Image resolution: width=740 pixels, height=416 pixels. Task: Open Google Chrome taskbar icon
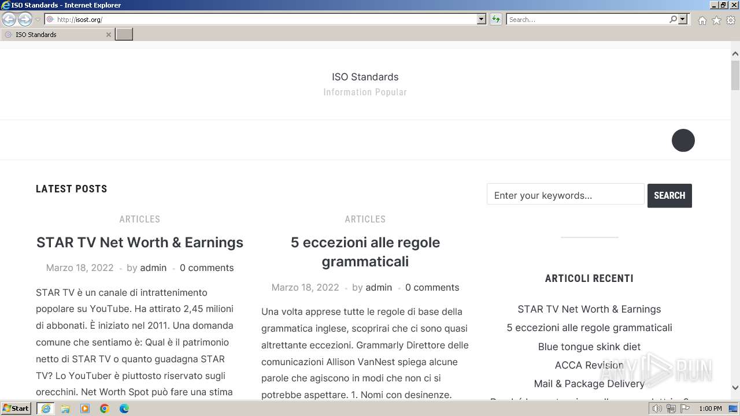click(x=105, y=408)
